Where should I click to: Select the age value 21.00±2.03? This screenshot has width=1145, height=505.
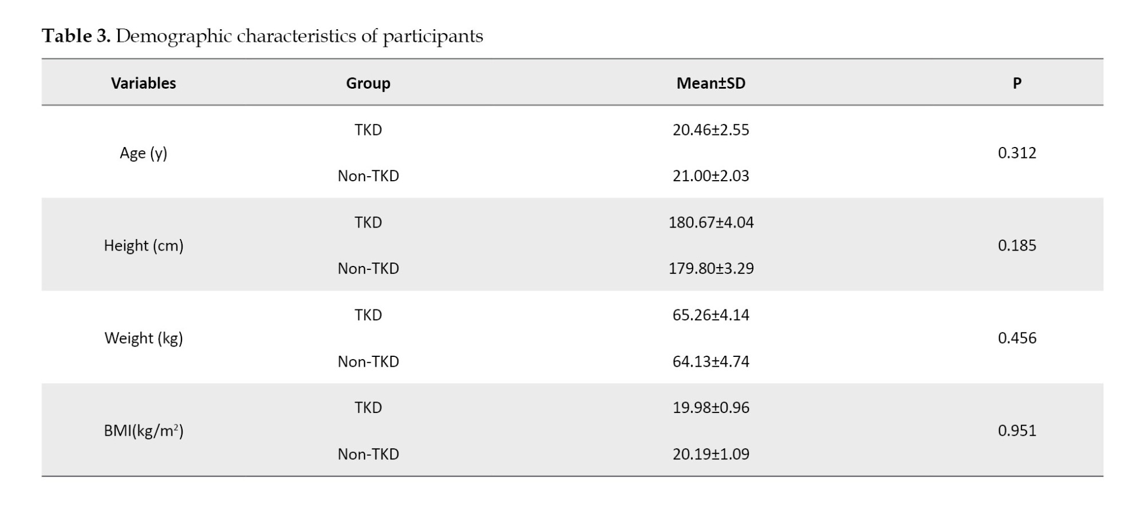710,176
